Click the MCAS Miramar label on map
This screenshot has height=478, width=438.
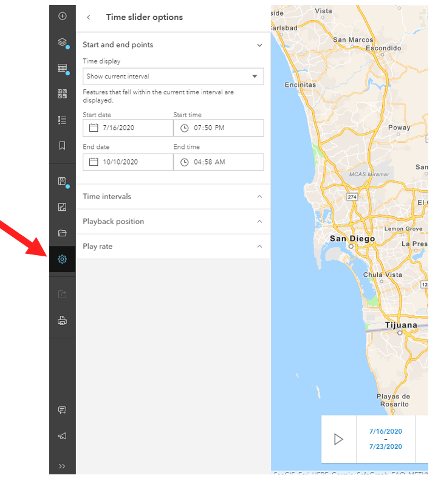[x=369, y=174]
